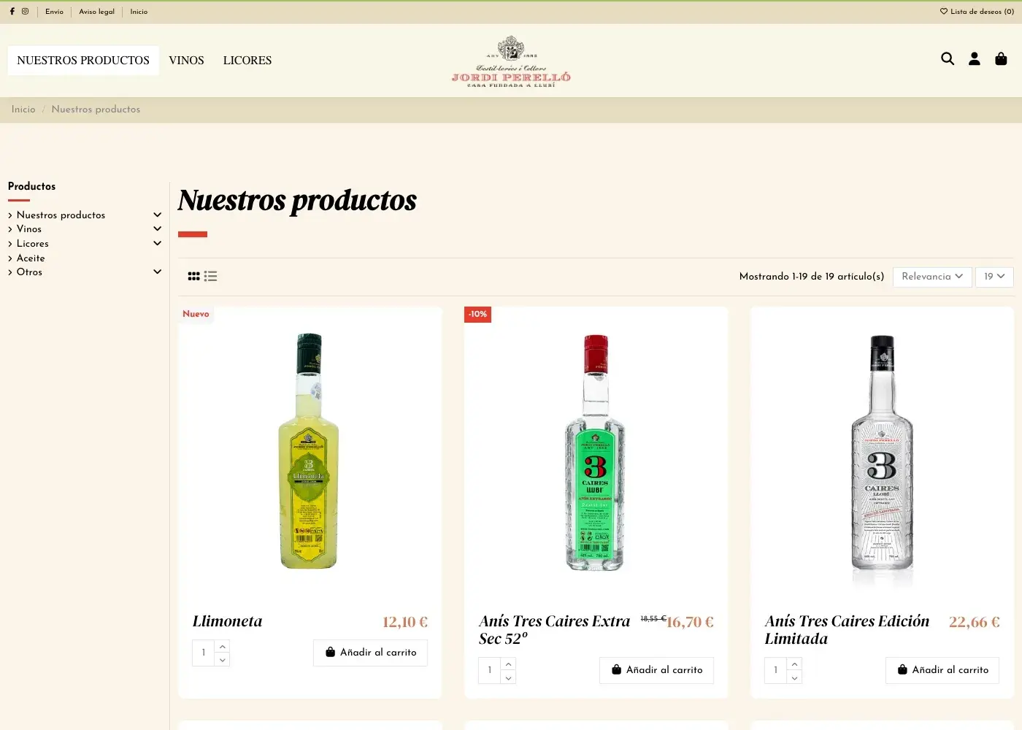Click the -10% discount badge
The width and height of the screenshot is (1022, 730).
coord(477,314)
